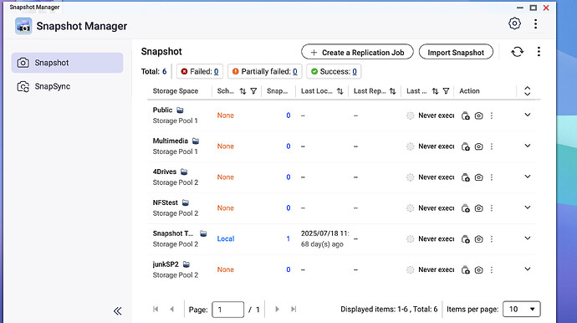Screen dimensions: 577x323
Task: Take a snapshot of Public
Action: pos(479,115)
